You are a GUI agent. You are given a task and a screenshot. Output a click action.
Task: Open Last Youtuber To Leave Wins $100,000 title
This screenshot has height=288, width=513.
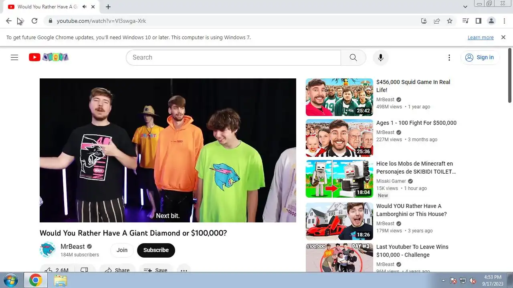coord(412,251)
